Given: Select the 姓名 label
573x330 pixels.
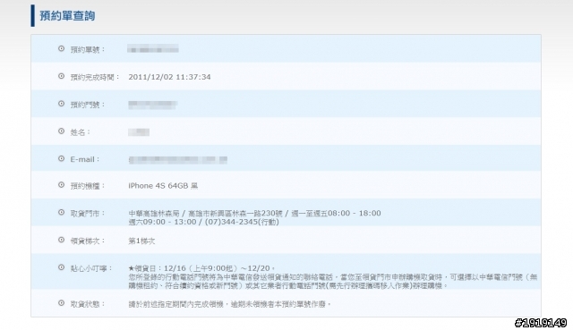Looking at the screenshot, I should tap(81, 132).
